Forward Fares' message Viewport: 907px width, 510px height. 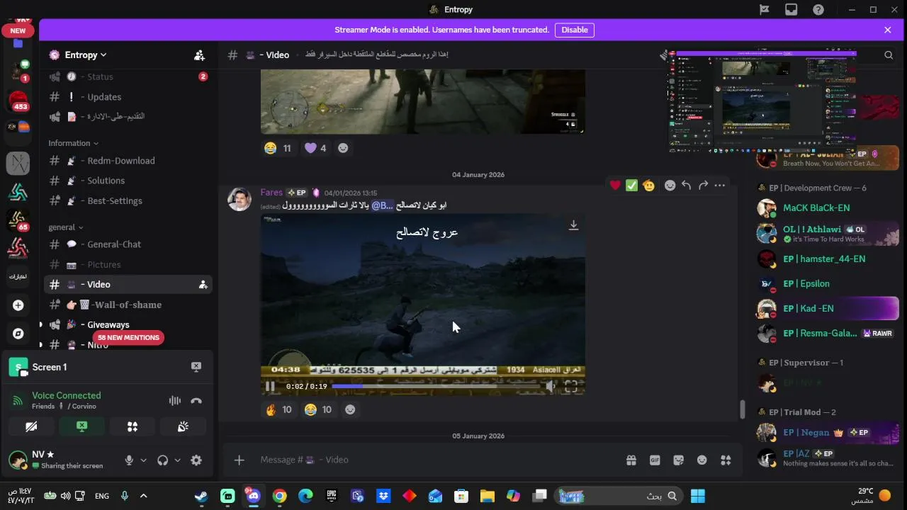pyautogui.click(x=703, y=186)
